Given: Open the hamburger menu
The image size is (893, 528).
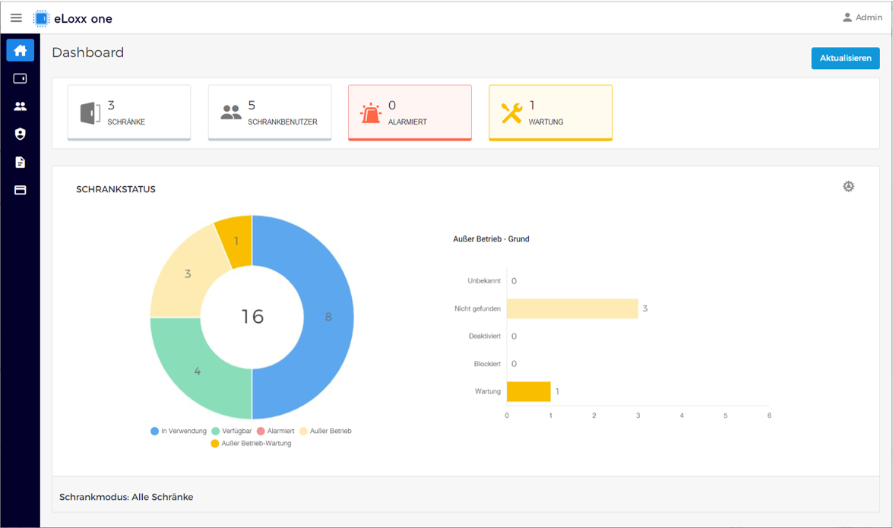Looking at the screenshot, I should (x=16, y=18).
